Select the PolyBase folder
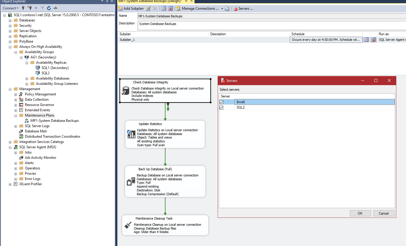The image size is (406, 246). [x=26, y=41]
